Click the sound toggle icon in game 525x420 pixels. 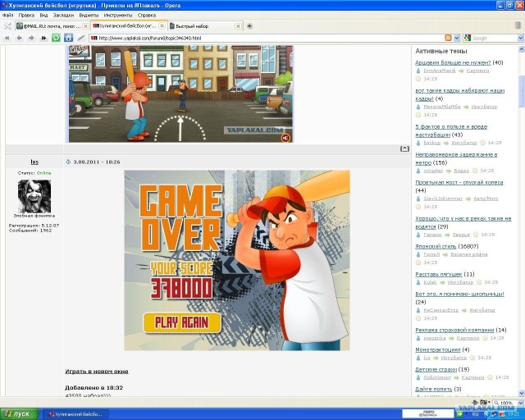(285, 138)
